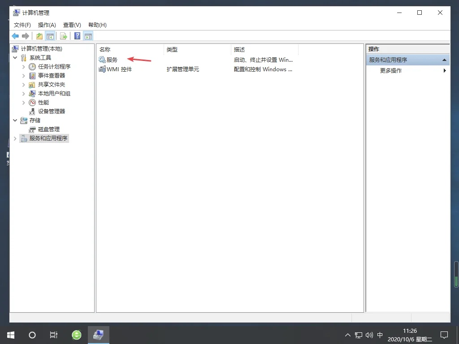Expand the 性能 node arrow

(24, 103)
